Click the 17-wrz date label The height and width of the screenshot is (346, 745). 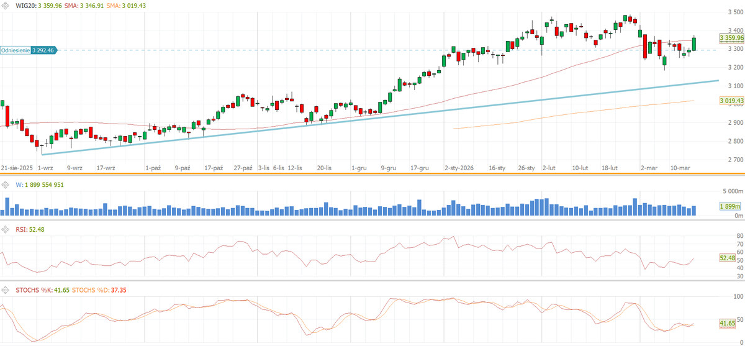(106, 168)
